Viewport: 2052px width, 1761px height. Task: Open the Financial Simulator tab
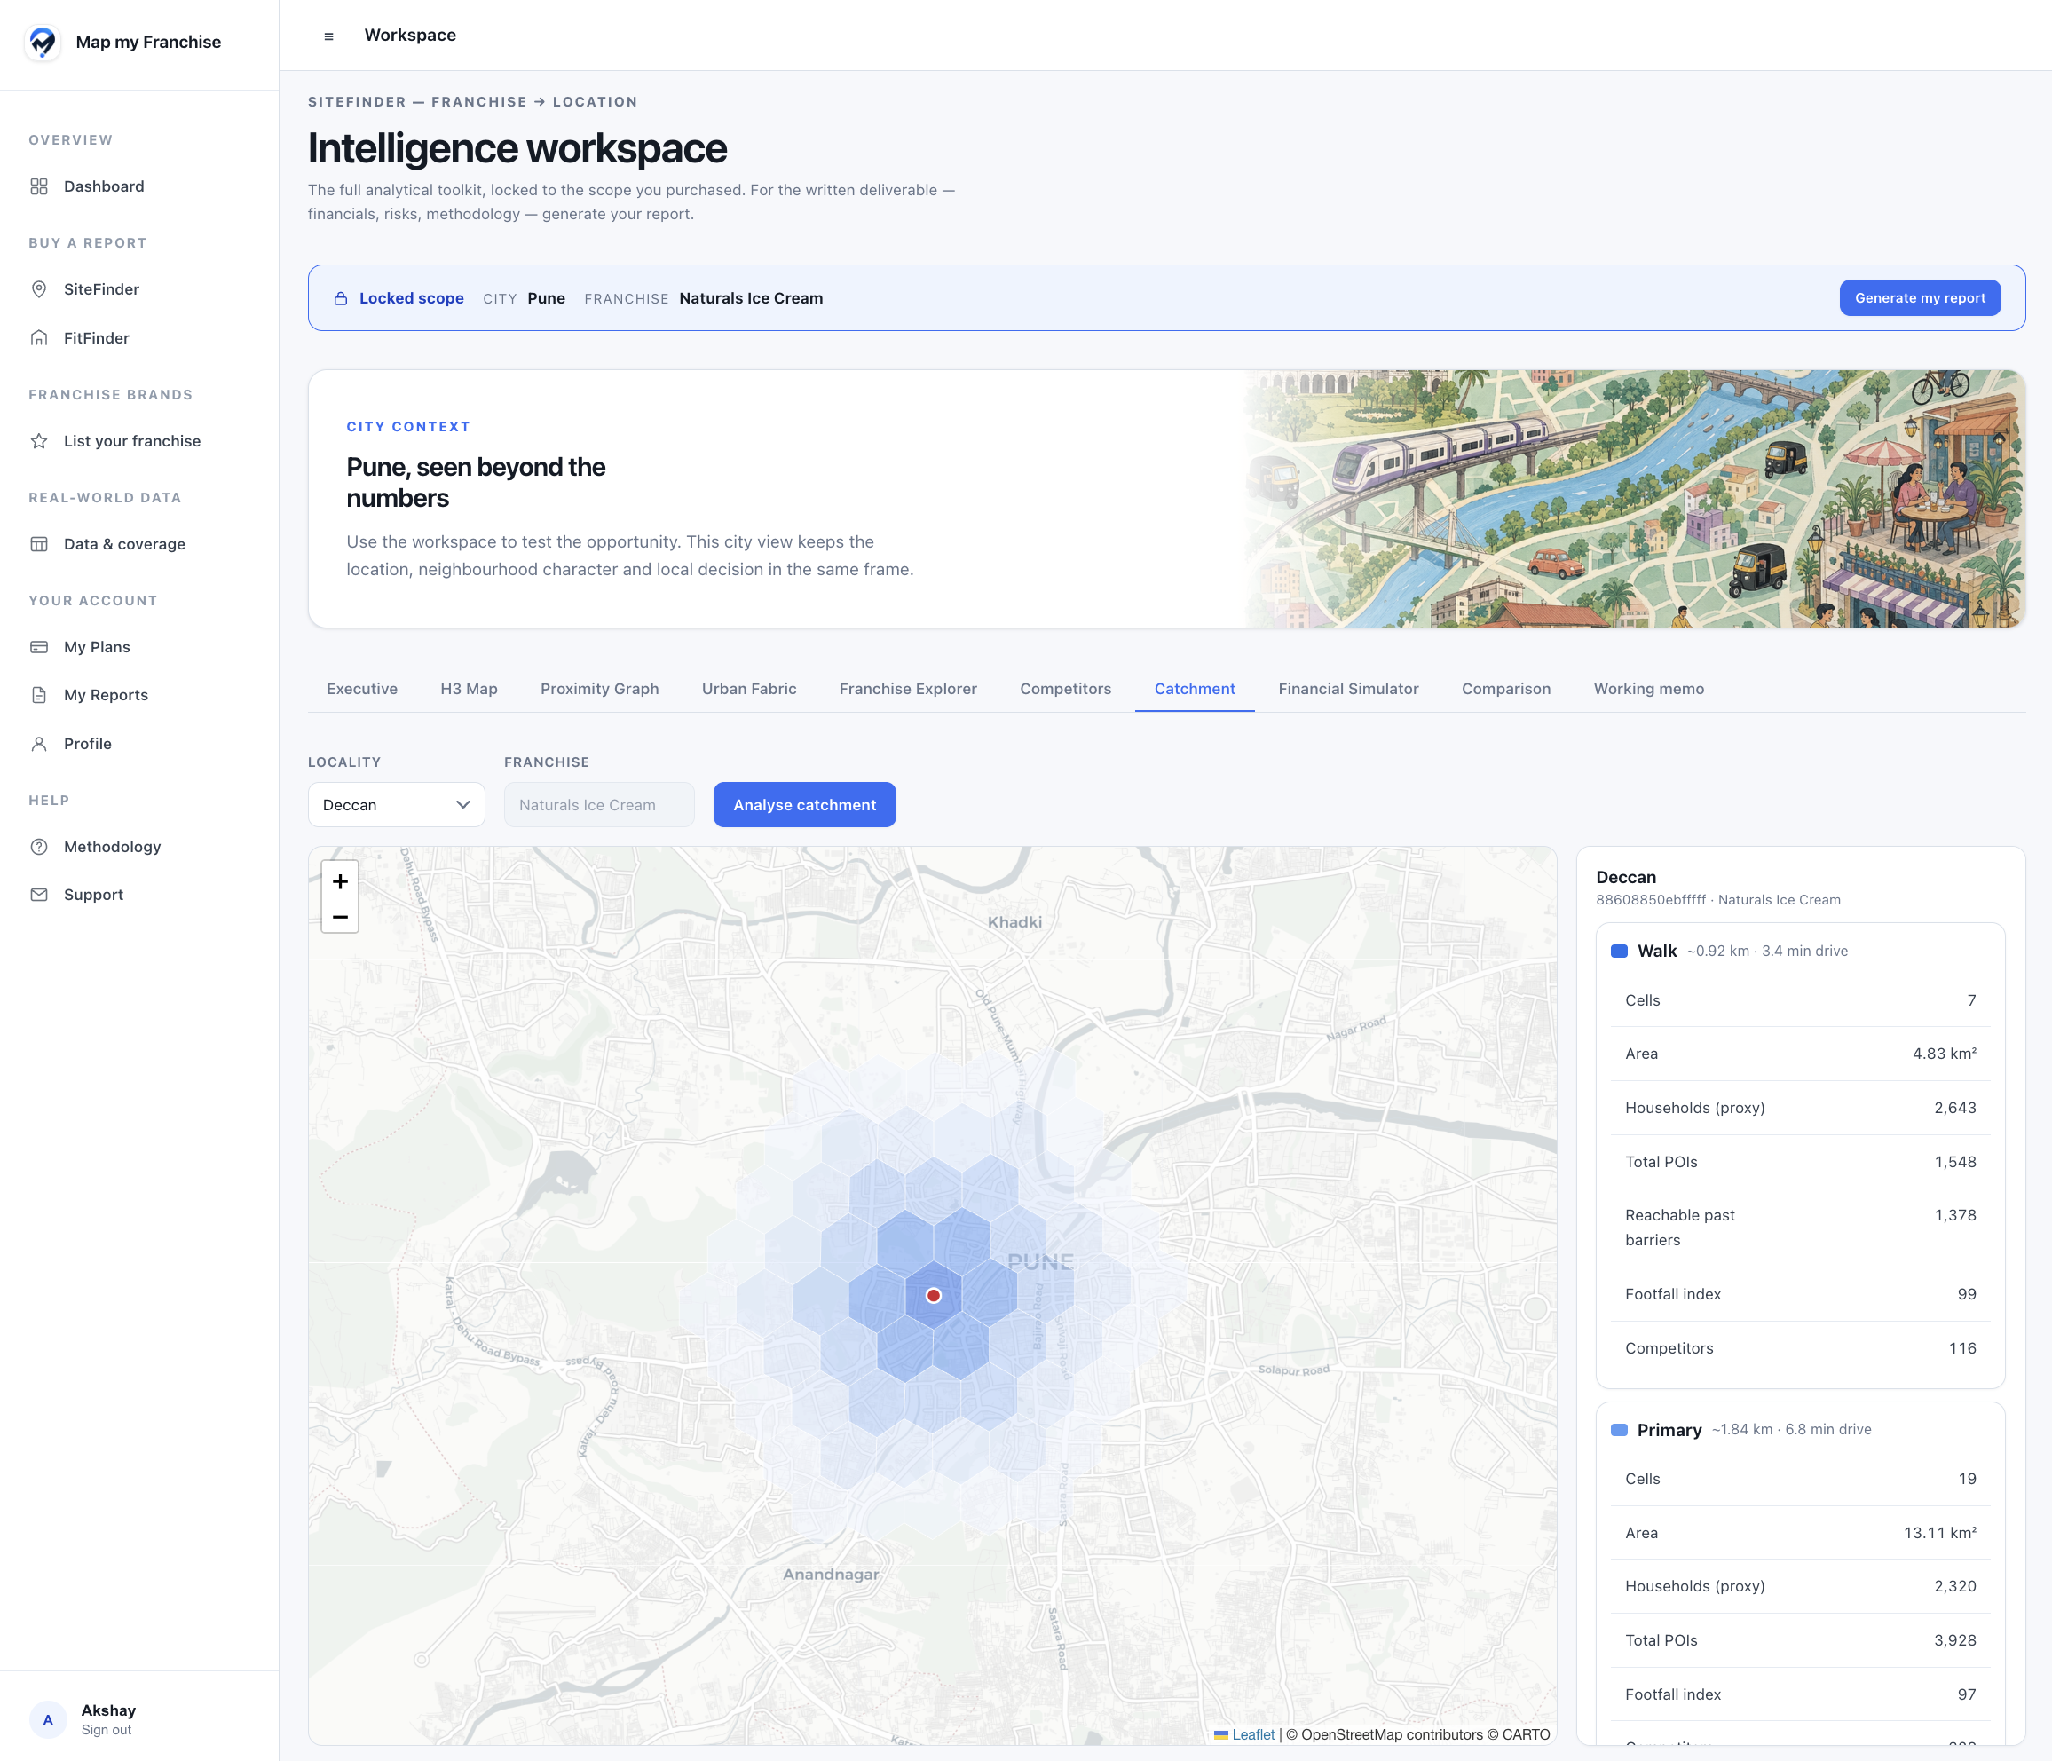tap(1348, 689)
